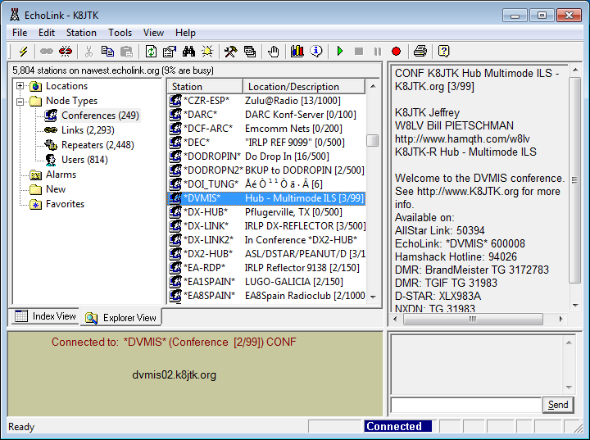
Task: Open the File menu
Action: pos(20,33)
